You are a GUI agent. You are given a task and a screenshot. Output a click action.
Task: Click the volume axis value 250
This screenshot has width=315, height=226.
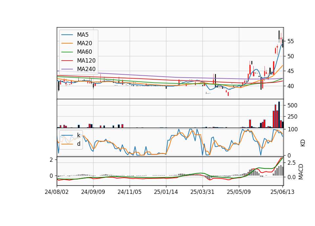click(x=292, y=117)
